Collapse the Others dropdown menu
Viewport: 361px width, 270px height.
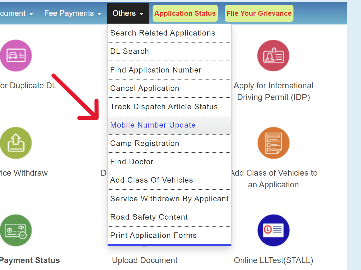(x=128, y=13)
